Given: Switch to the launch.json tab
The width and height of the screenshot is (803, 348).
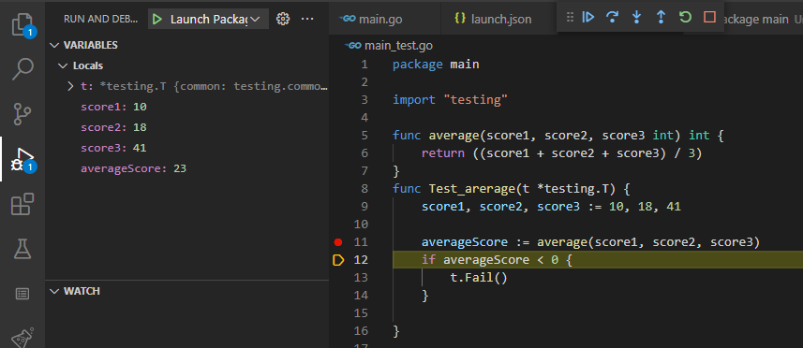Looking at the screenshot, I should (x=493, y=20).
